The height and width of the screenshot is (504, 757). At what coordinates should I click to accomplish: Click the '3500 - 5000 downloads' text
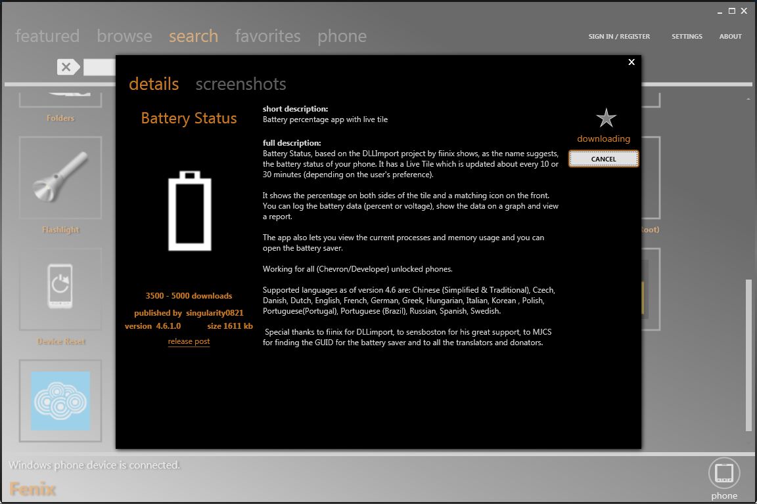point(189,296)
